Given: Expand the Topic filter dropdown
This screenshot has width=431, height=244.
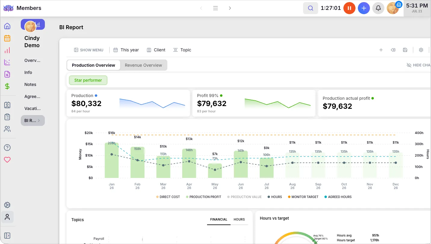Looking at the screenshot, I should (182, 50).
